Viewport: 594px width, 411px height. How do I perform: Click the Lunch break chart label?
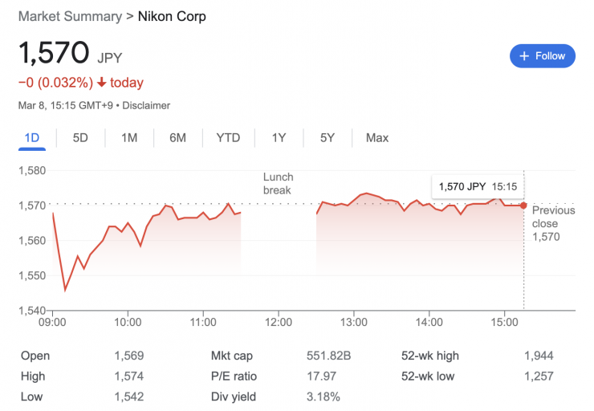[279, 184]
